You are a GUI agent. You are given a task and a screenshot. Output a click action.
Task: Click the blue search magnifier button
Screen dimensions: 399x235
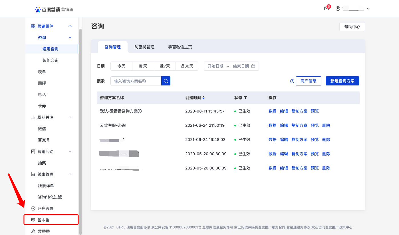pyautogui.click(x=166, y=81)
